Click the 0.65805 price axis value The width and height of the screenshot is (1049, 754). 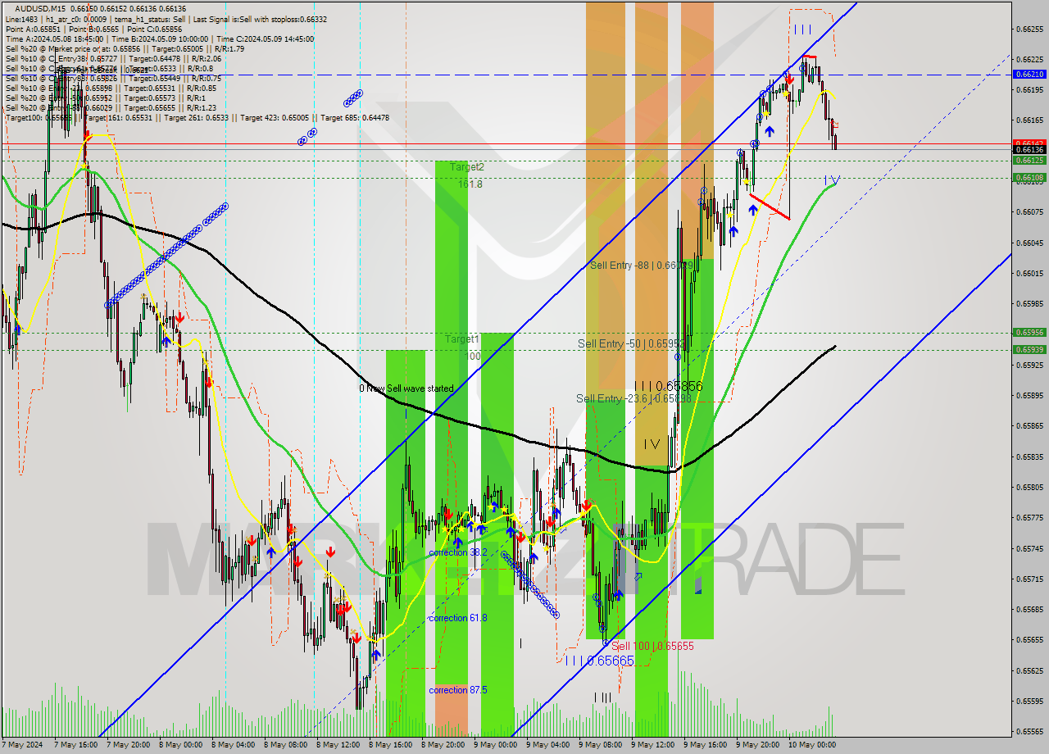(x=1029, y=488)
